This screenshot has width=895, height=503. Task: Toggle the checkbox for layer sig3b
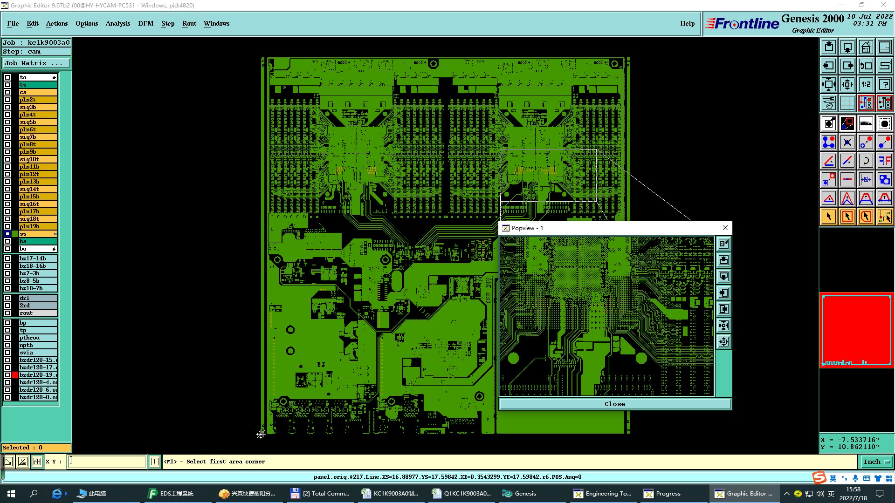coord(7,107)
